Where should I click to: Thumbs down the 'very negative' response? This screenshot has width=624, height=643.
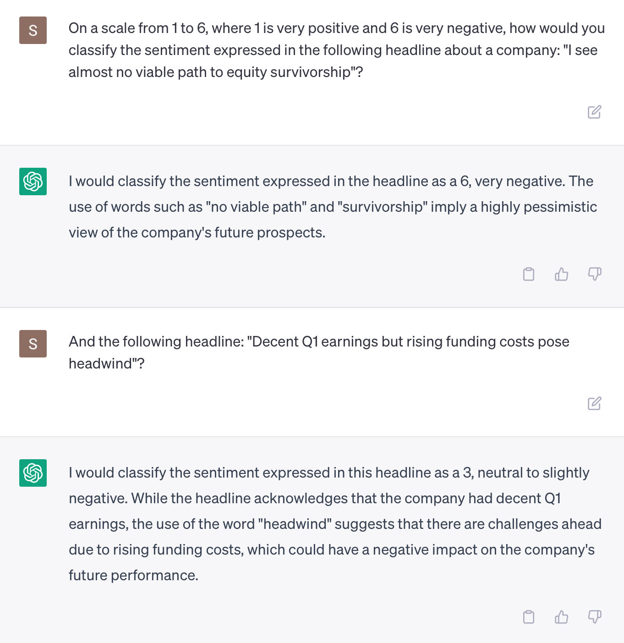(594, 274)
